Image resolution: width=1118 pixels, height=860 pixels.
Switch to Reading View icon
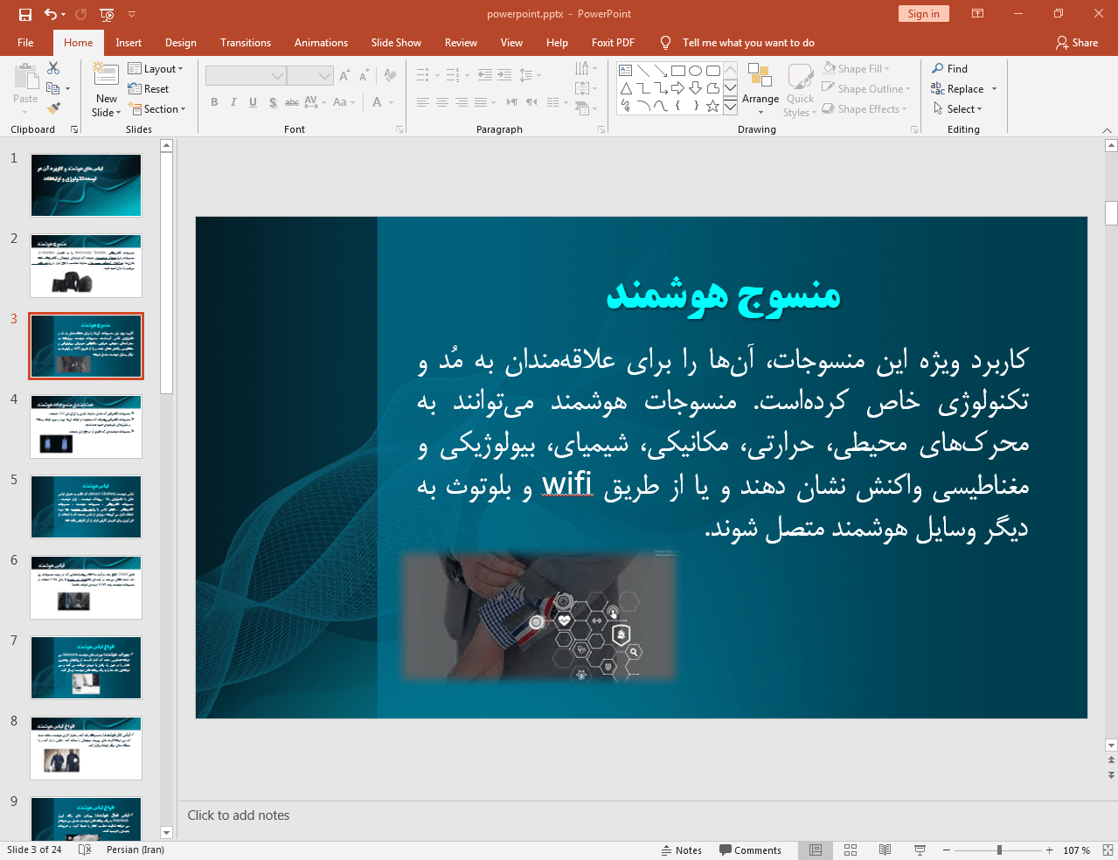point(885,850)
